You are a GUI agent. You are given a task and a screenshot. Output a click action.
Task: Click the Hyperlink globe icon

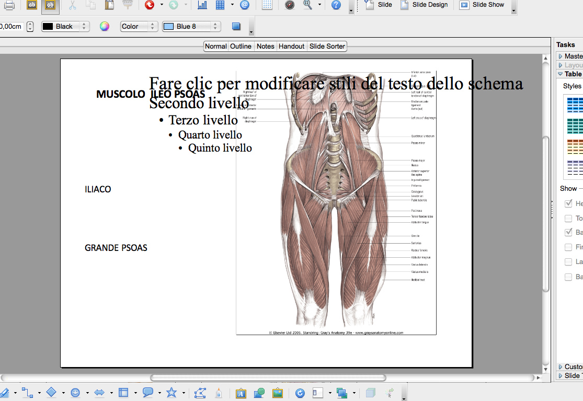pos(244,5)
